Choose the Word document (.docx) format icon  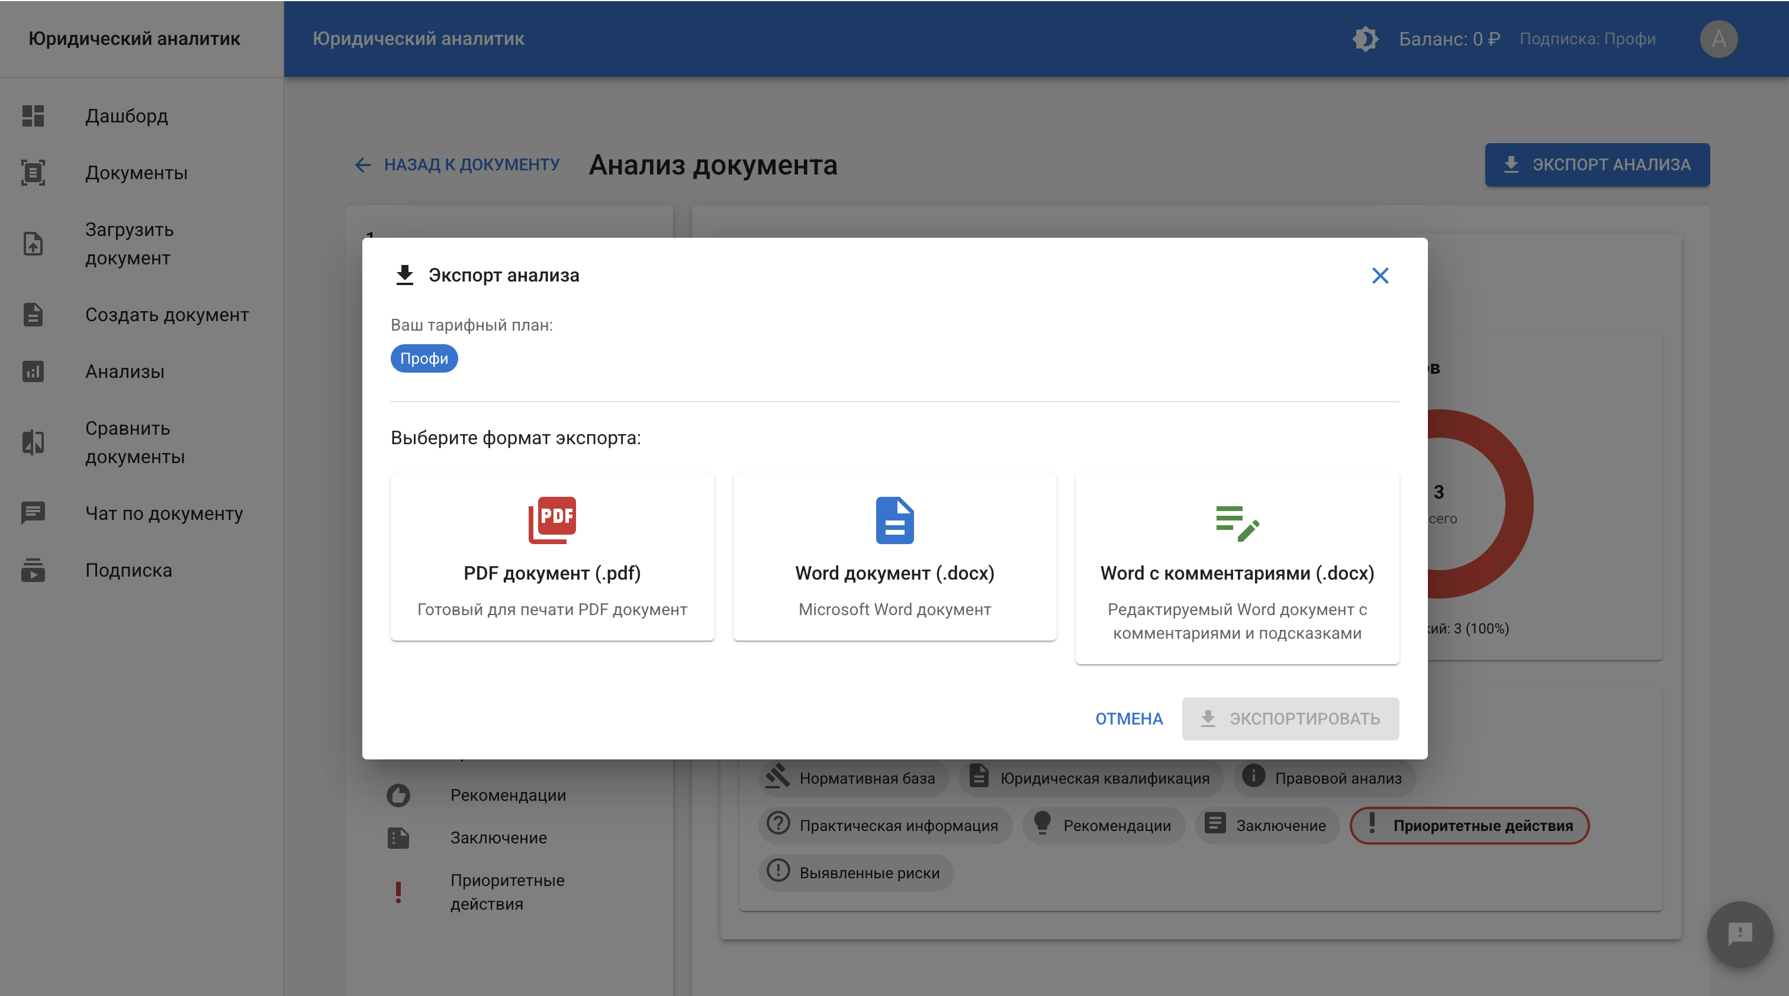click(894, 520)
